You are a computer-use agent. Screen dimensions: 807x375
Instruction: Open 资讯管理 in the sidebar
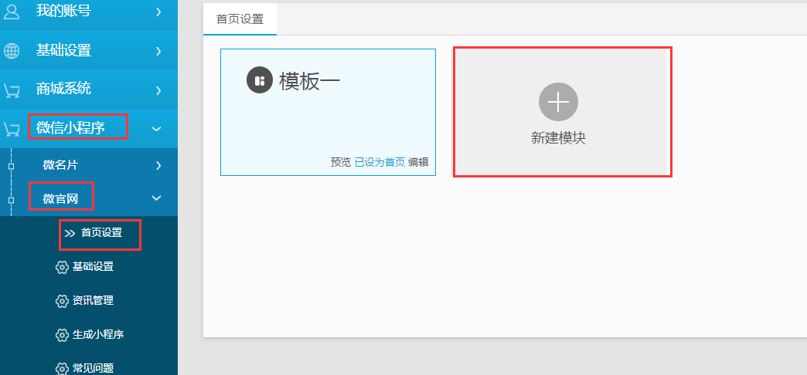point(94,300)
